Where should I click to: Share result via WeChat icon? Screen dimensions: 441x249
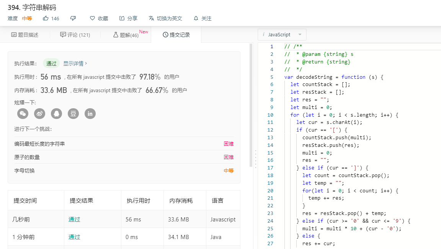point(23,114)
